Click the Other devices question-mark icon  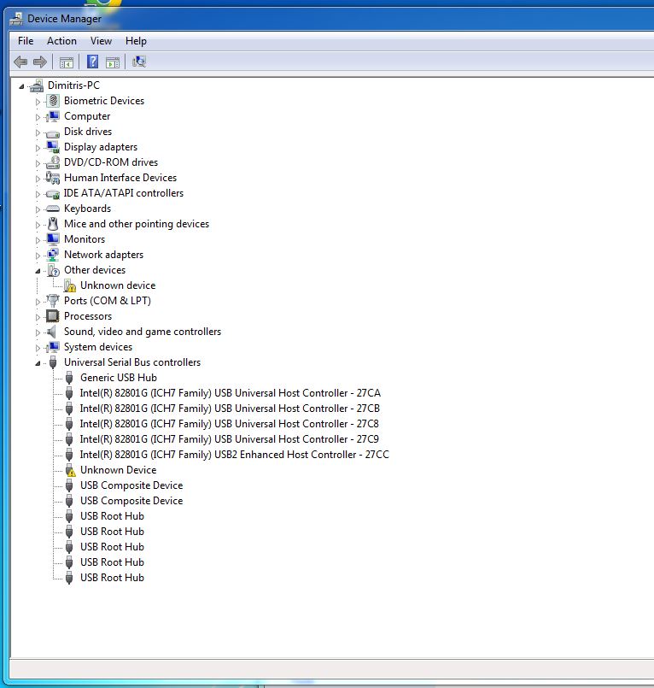click(54, 270)
